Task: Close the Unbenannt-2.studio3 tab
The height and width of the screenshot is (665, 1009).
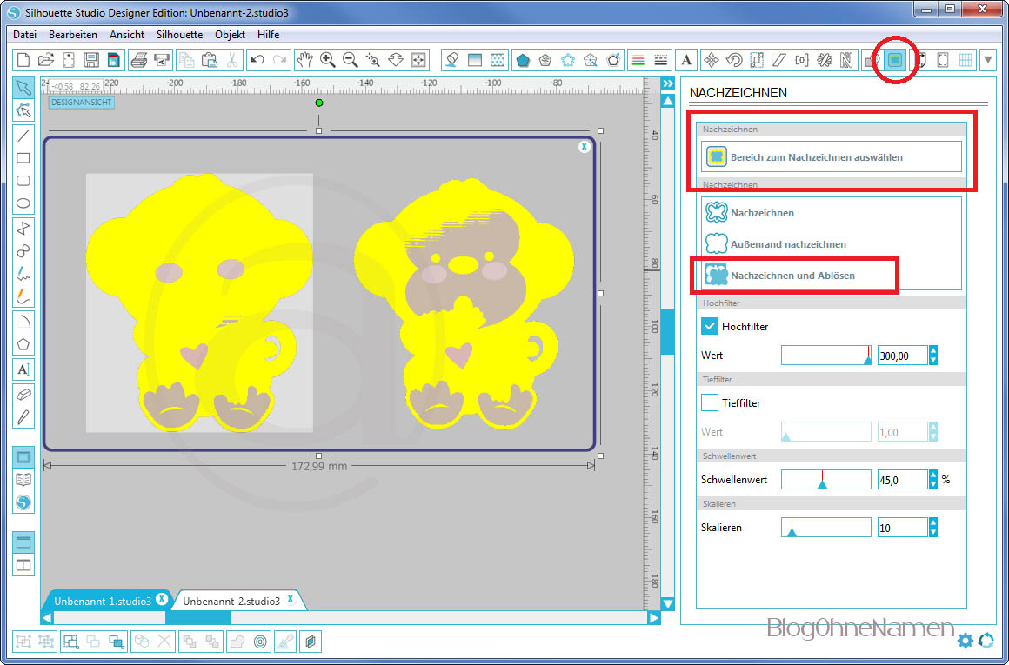Action: tap(291, 600)
